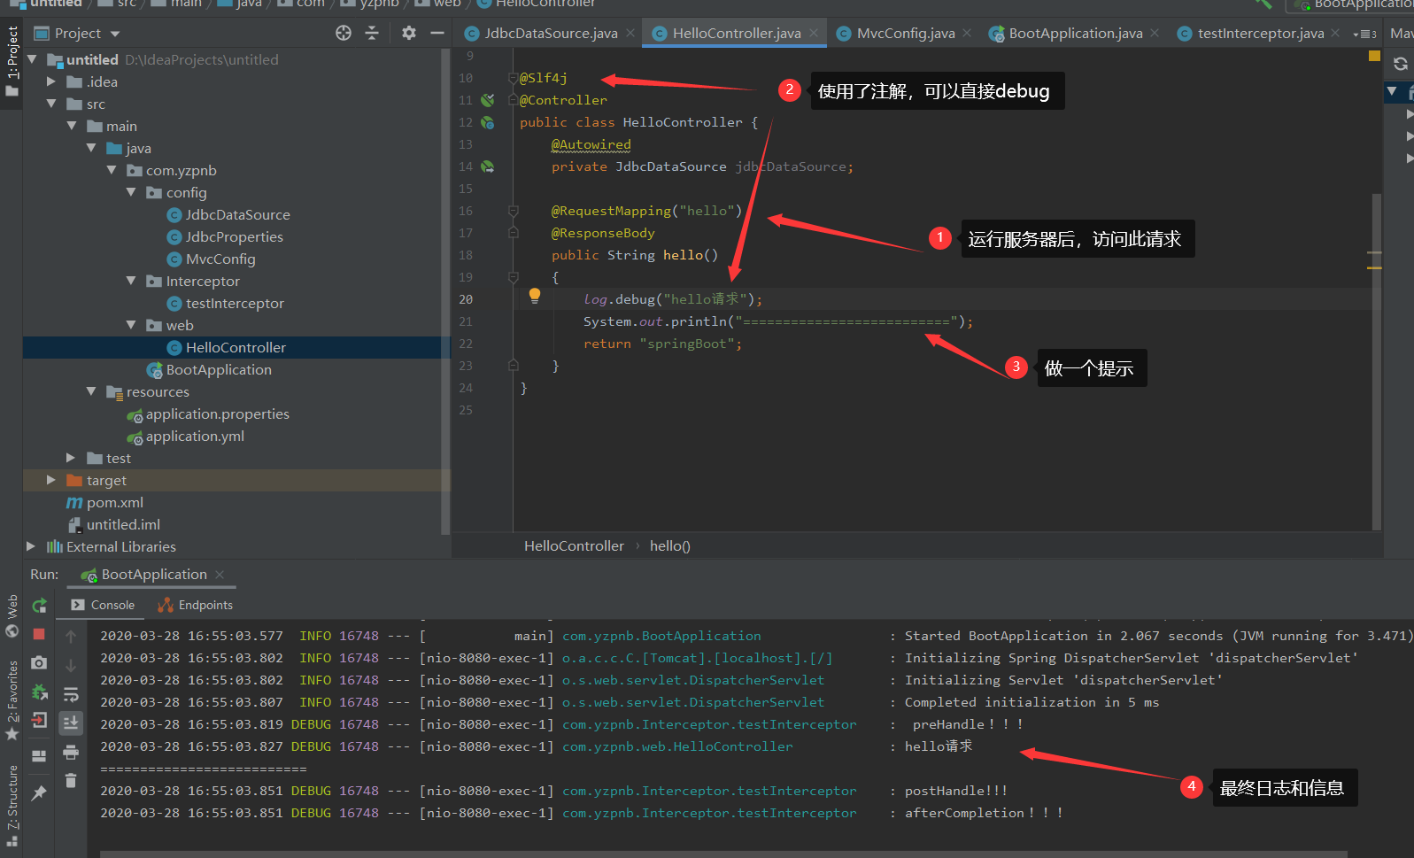Toggle scroll to end of console
Viewport: 1414px width, 858px height.
[x=71, y=723]
